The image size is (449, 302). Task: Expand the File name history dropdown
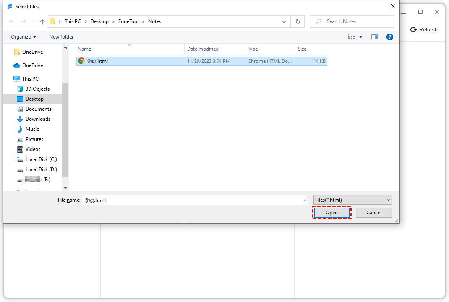305,200
